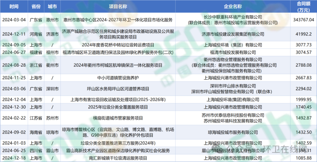Click contract amount 1740.45
This screenshot has width=317, height=162.
(x=304, y=107)
